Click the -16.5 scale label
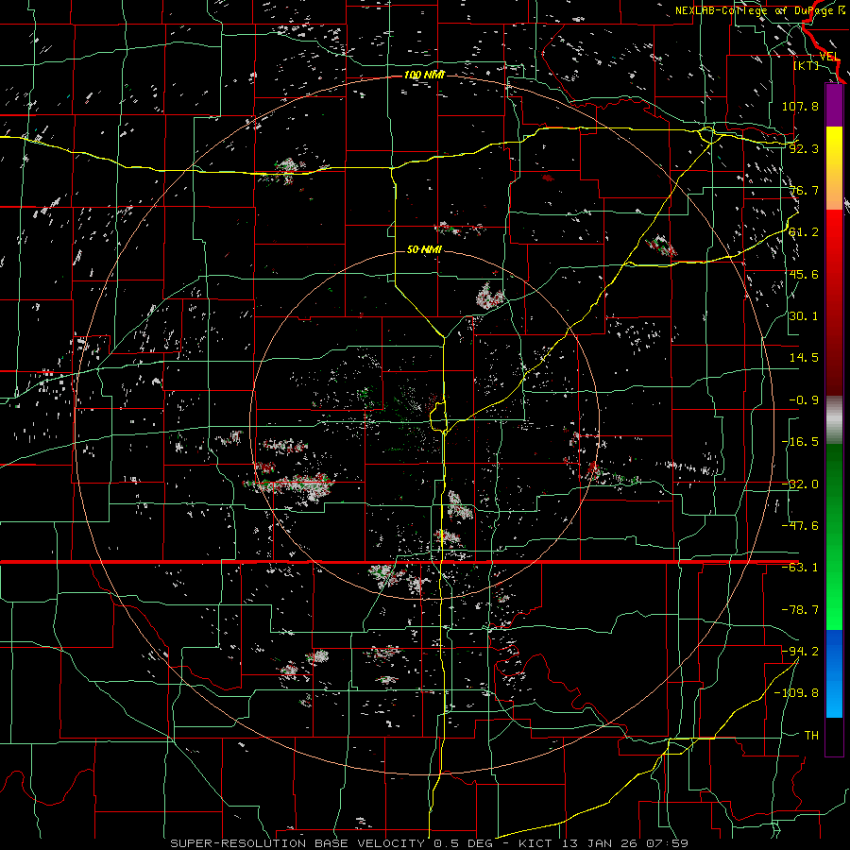This screenshot has width=850, height=850. [x=800, y=442]
